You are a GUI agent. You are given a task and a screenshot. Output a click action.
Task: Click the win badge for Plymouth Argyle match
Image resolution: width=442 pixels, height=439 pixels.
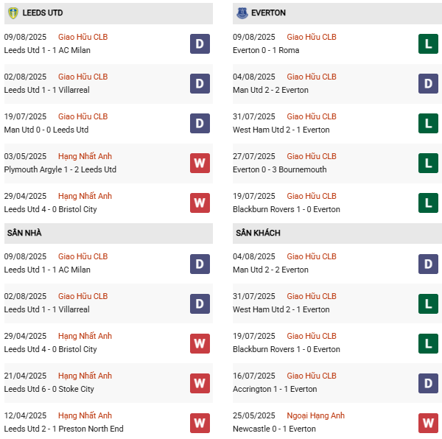click(200, 163)
